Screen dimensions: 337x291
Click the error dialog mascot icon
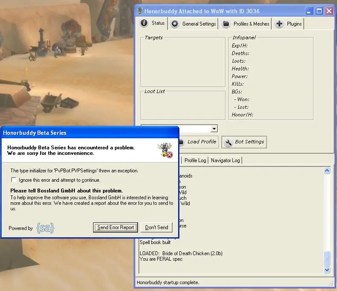pyautogui.click(x=165, y=150)
